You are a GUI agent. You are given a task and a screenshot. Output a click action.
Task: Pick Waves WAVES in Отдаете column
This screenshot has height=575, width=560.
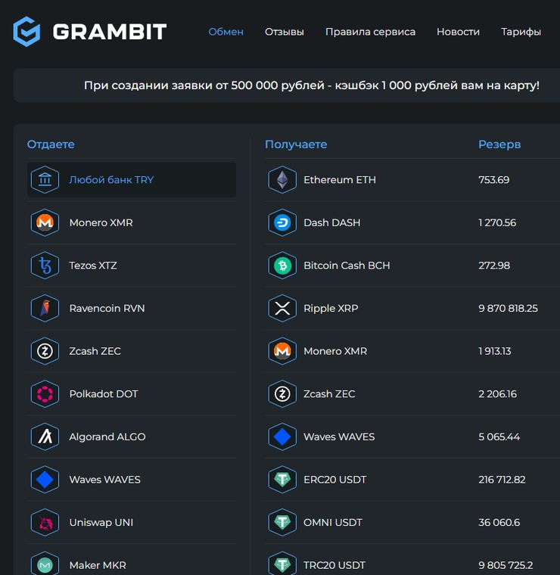(132, 480)
